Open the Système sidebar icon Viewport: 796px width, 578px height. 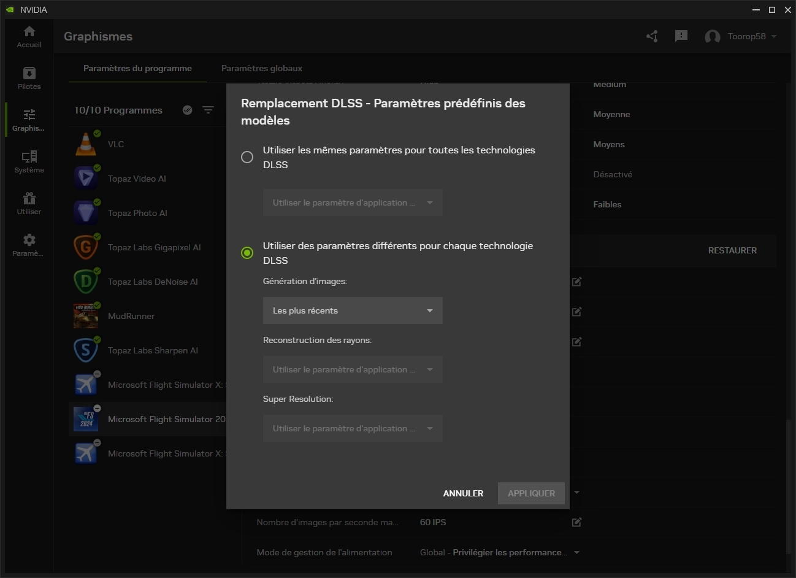tap(29, 162)
